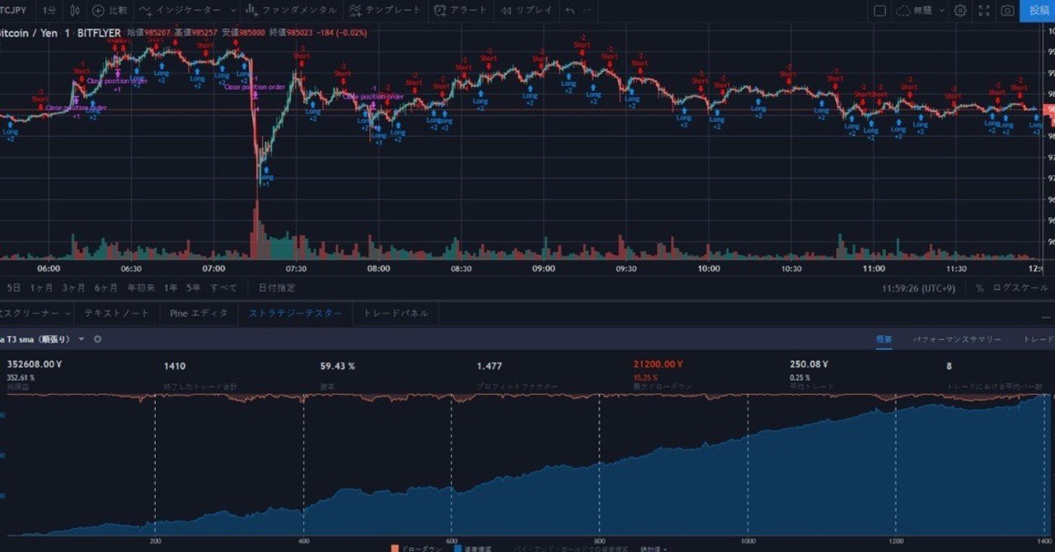Open the strategy settings gear next to T3 sma
The width and height of the screenshot is (1055, 552).
click(96, 338)
